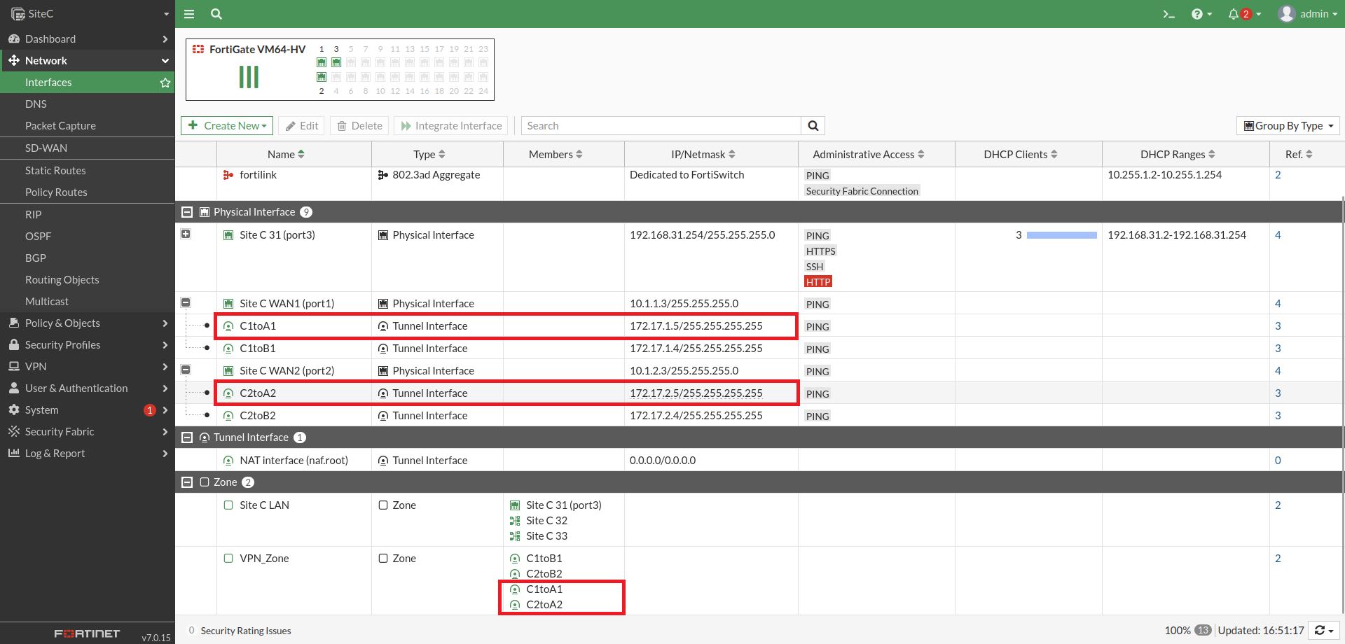1345x644 pixels.
Task: Sort by DHCP Ranges column arrows
Action: [x=1212, y=155]
